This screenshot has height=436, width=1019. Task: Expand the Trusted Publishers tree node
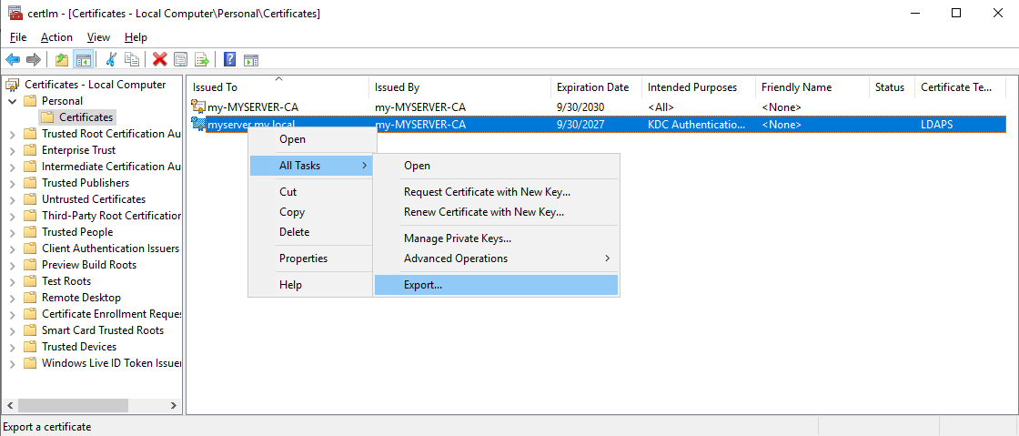tap(12, 183)
